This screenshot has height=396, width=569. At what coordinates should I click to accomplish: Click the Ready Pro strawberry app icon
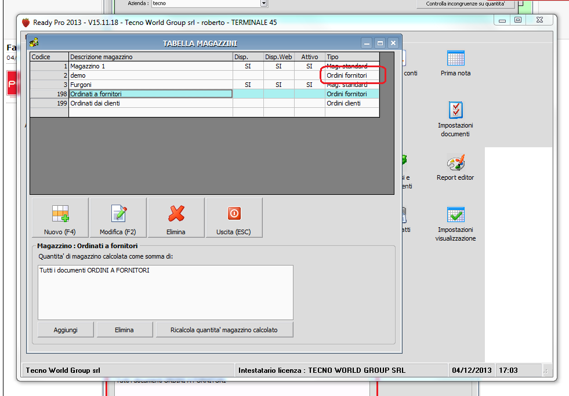pyautogui.click(x=26, y=23)
